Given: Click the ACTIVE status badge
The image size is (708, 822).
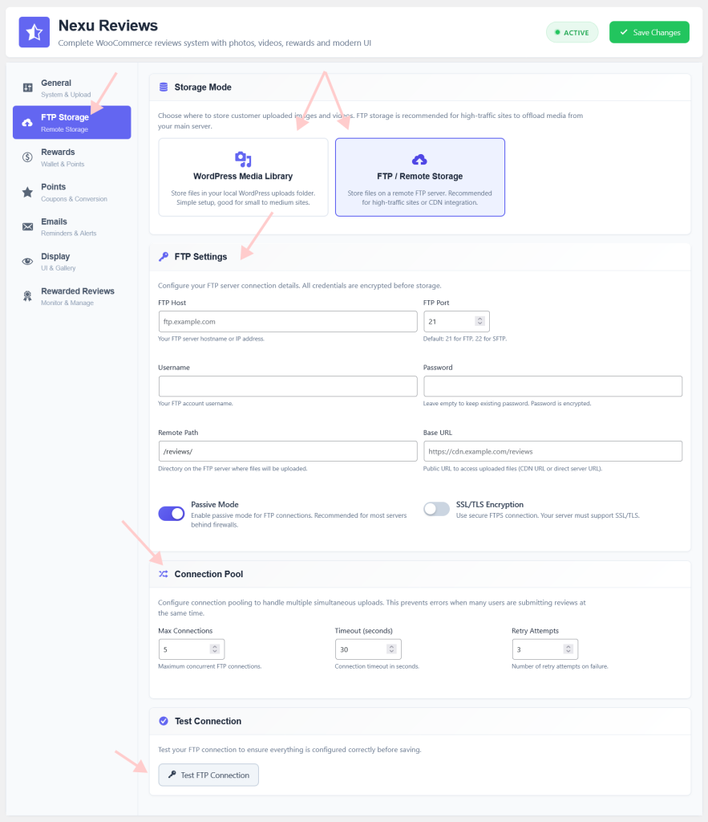Looking at the screenshot, I should 572,32.
